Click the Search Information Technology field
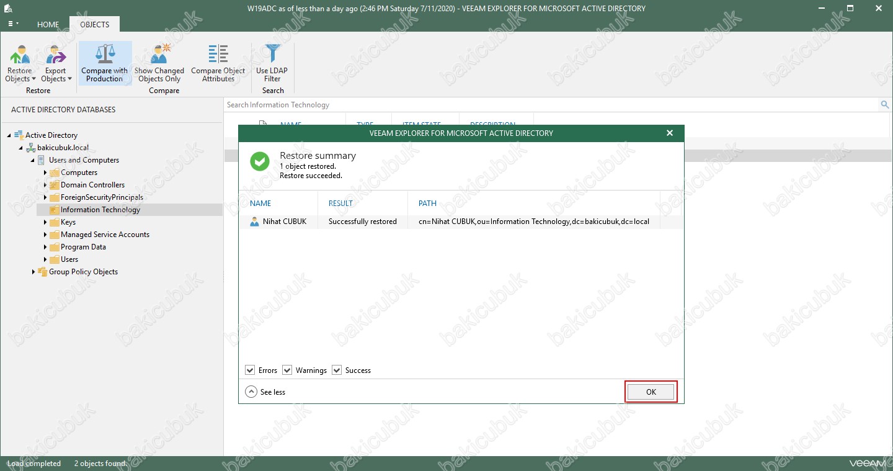 click(x=552, y=105)
